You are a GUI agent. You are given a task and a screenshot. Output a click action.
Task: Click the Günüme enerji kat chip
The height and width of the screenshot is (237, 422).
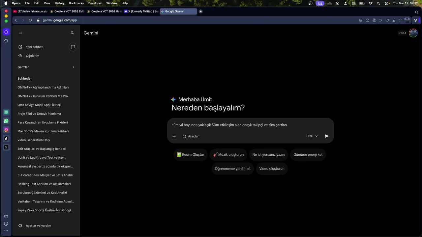point(308,155)
